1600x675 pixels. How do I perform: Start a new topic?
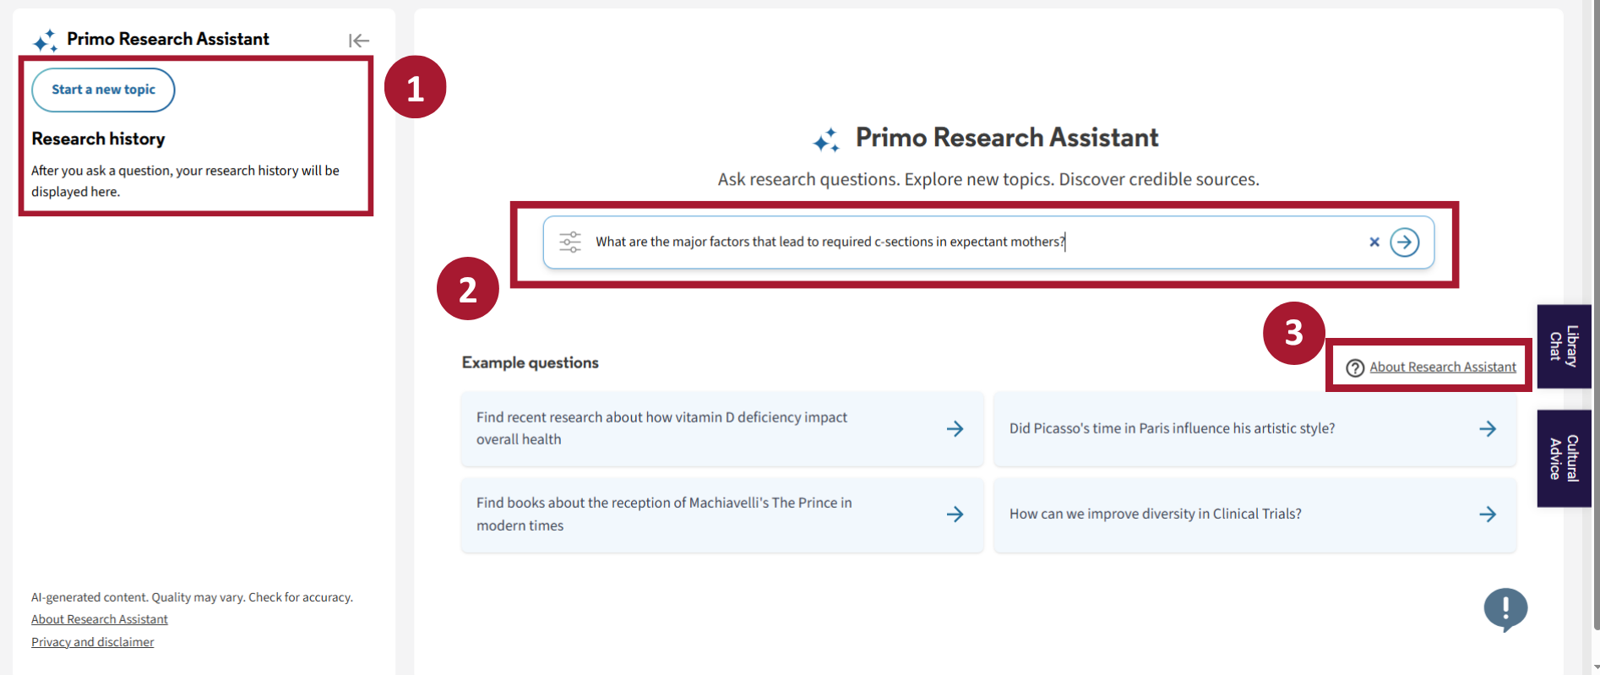click(103, 90)
